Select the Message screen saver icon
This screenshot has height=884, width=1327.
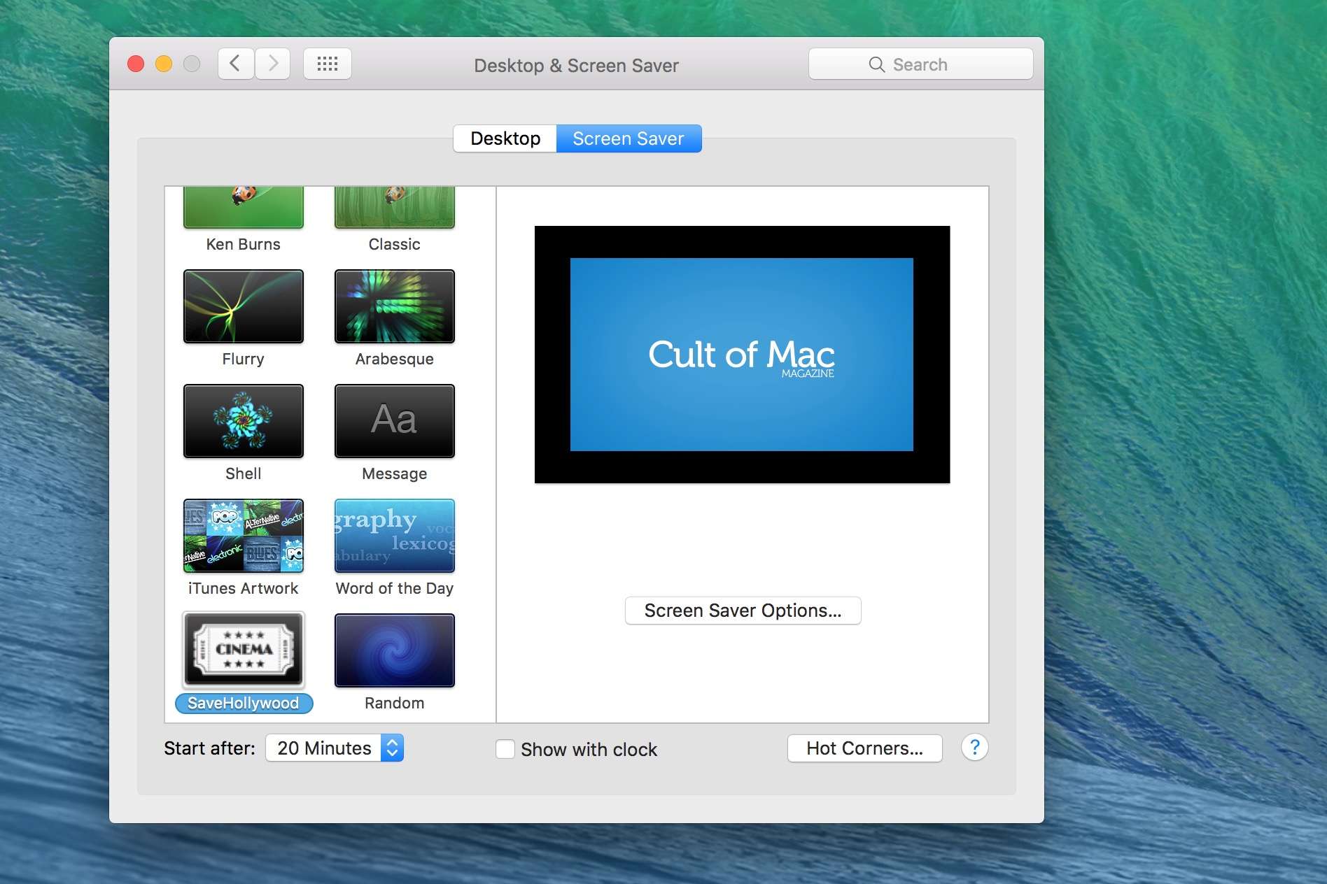pos(394,421)
